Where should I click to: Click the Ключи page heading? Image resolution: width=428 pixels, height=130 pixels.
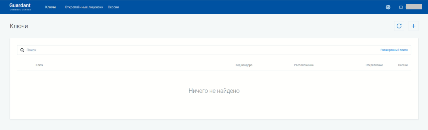pos(19,26)
